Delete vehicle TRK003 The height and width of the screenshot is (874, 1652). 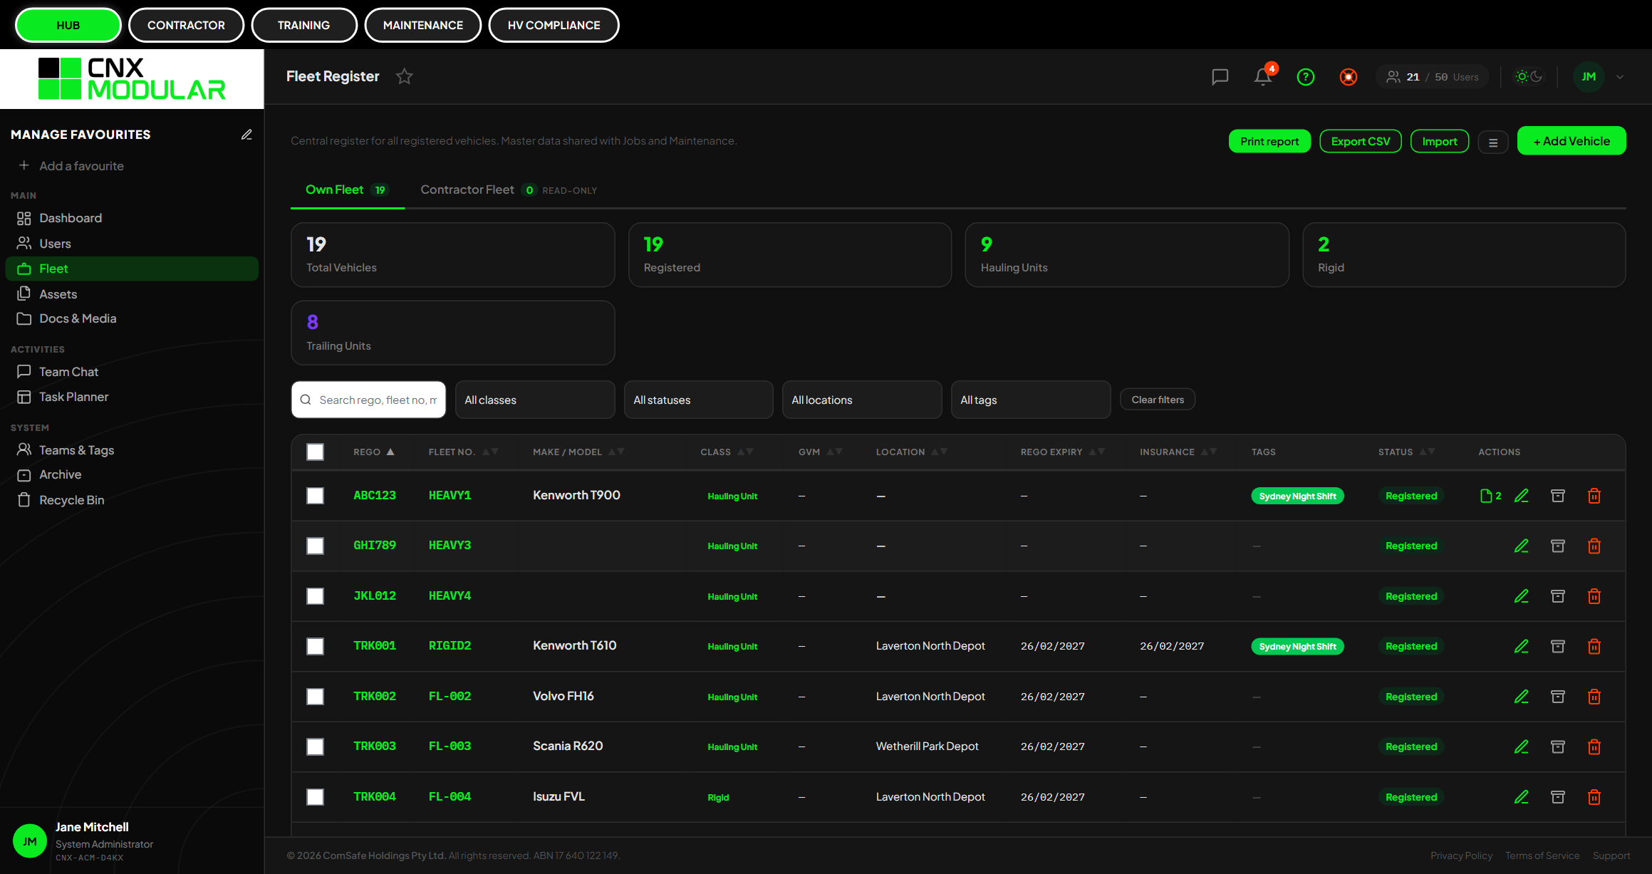[x=1594, y=746]
